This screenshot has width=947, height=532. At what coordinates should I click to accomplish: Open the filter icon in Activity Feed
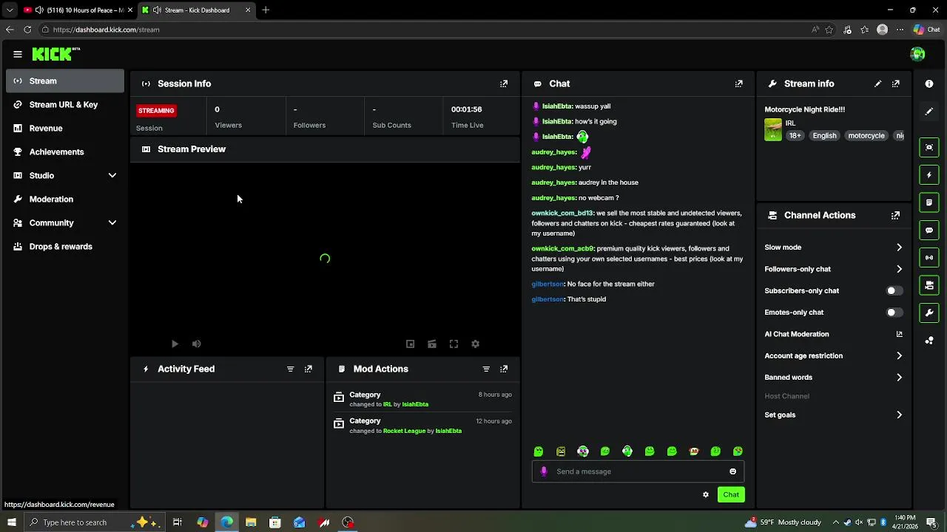pyautogui.click(x=290, y=369)
